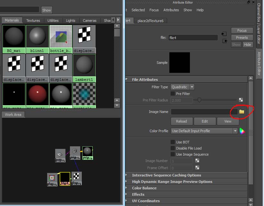
Task: Click the Edit image button
Action: click(x=205, y=121)
